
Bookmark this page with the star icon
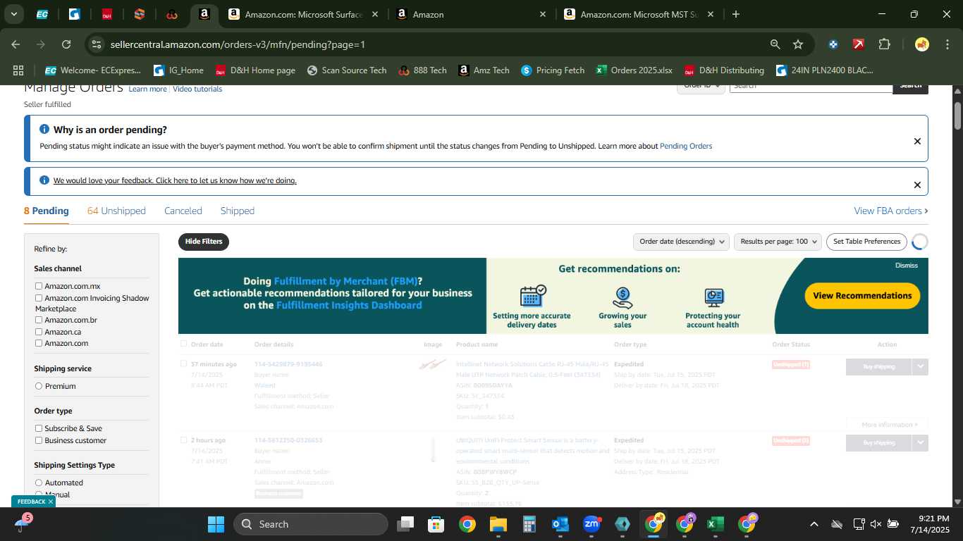(798, 44)
